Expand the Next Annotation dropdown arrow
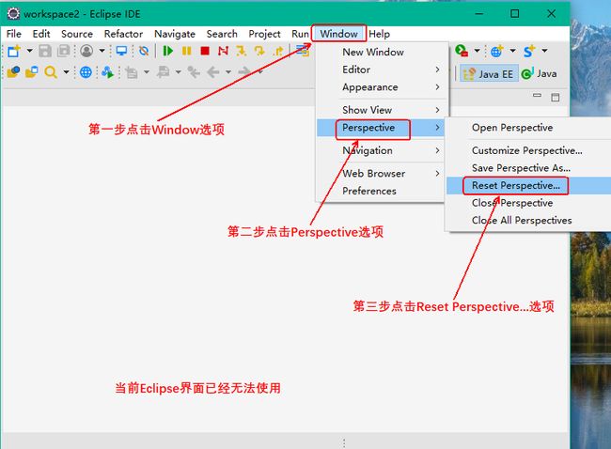The width and height of the screenshot is (611, 449). coord(147,72)
